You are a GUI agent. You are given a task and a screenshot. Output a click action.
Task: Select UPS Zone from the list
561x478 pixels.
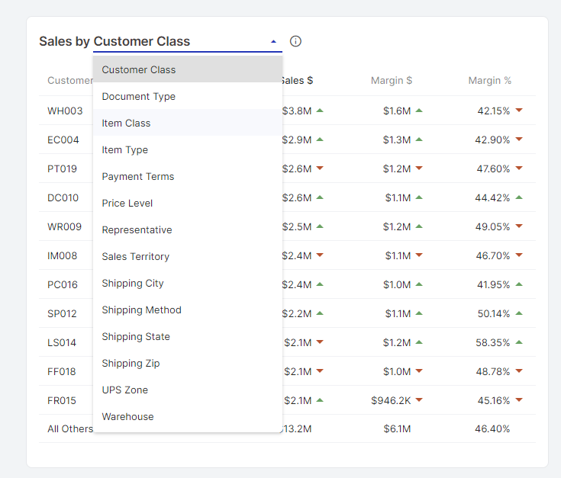pyautogui.click(x=125, y=390)
